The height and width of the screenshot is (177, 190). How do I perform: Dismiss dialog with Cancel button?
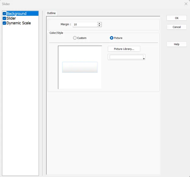[177, 27]
